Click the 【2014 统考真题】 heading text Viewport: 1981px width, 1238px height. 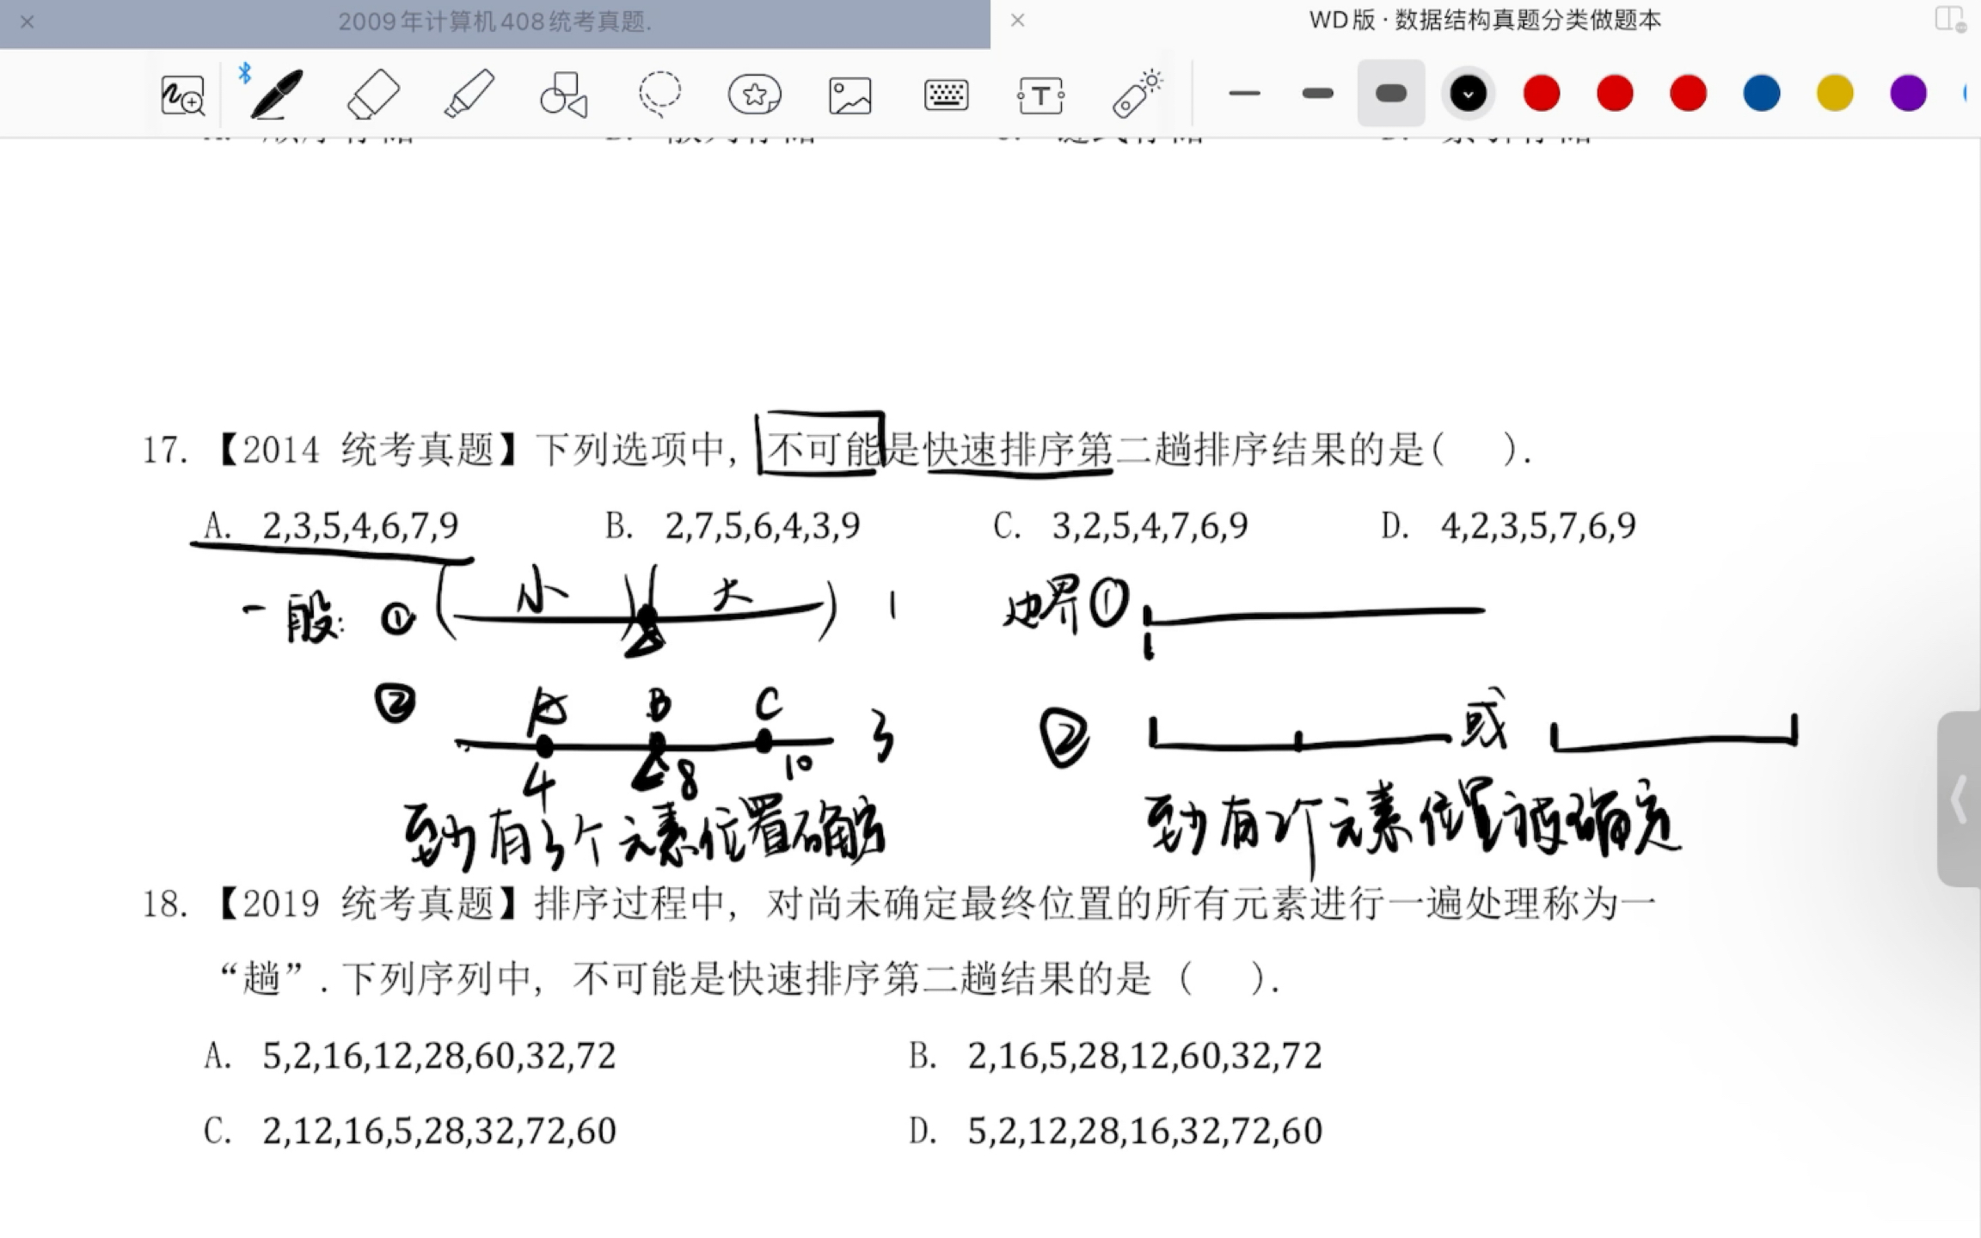[366, 450]
